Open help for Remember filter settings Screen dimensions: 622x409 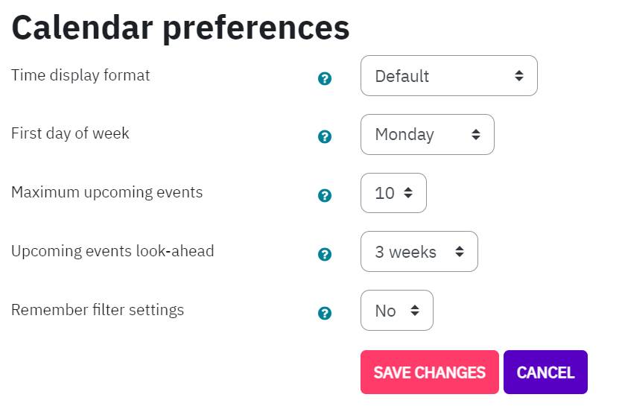[x=325, y=314]
